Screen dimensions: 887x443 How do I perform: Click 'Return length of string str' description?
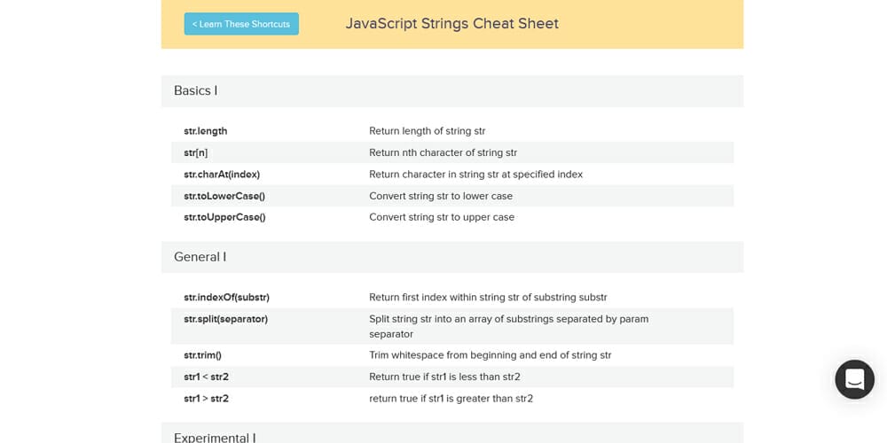coord(428,131)
